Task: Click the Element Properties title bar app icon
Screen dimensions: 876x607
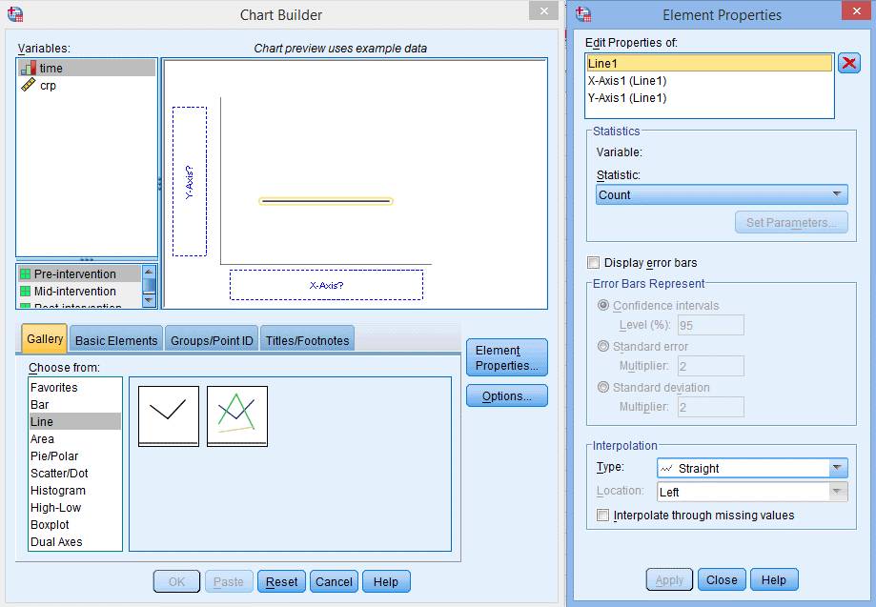Action: point(583,14)
